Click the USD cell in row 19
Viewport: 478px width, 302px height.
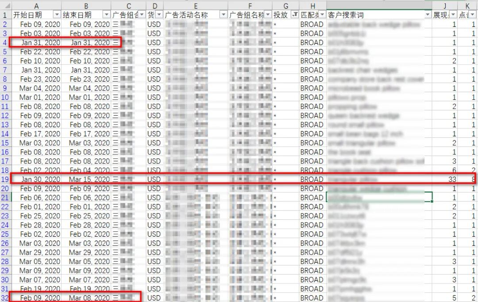pos(155,179)
